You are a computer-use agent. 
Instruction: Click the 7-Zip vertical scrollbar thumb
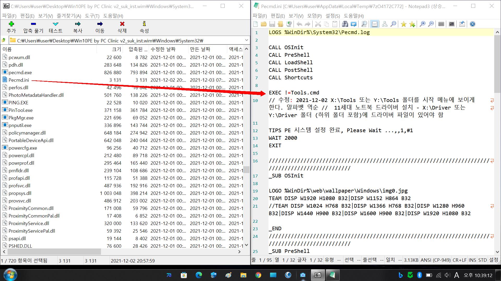(x=246, y=170)
